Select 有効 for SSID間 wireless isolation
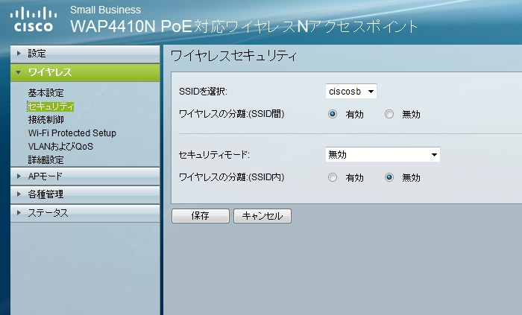The width and height of the screenshot is (522, 315). [x=333, y=114]
